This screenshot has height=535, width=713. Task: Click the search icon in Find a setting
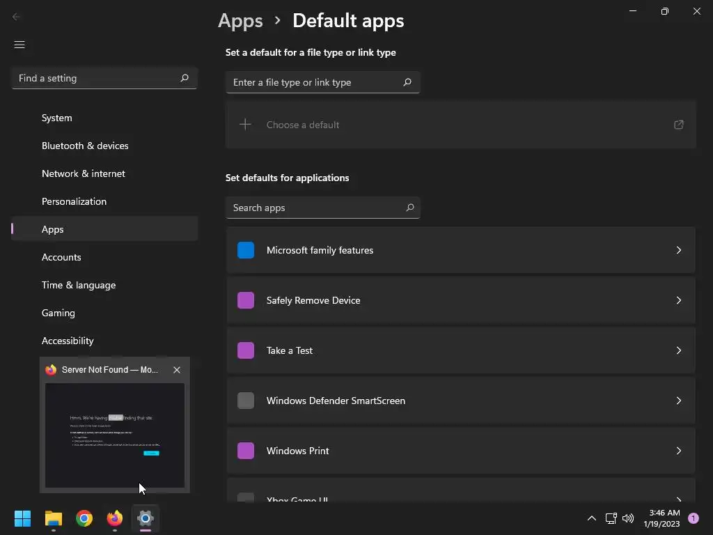click(185, 78)
